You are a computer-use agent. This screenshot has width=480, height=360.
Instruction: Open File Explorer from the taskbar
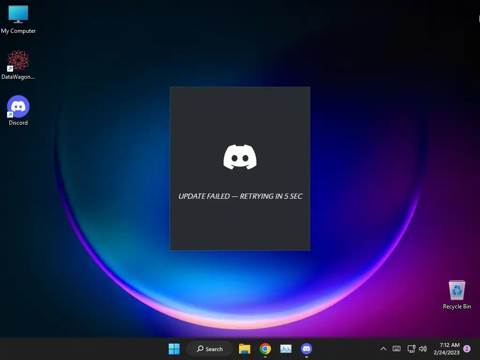tap(245, 349)
